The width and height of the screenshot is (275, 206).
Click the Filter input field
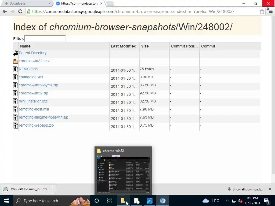(45, 39)
